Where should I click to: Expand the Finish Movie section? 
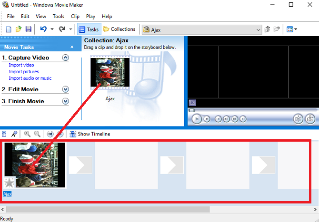coord(66,101)
